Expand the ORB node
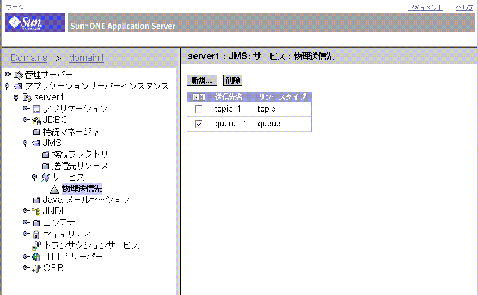The width and height of the screenshot is (478, 295). click(x=26, y=268)
